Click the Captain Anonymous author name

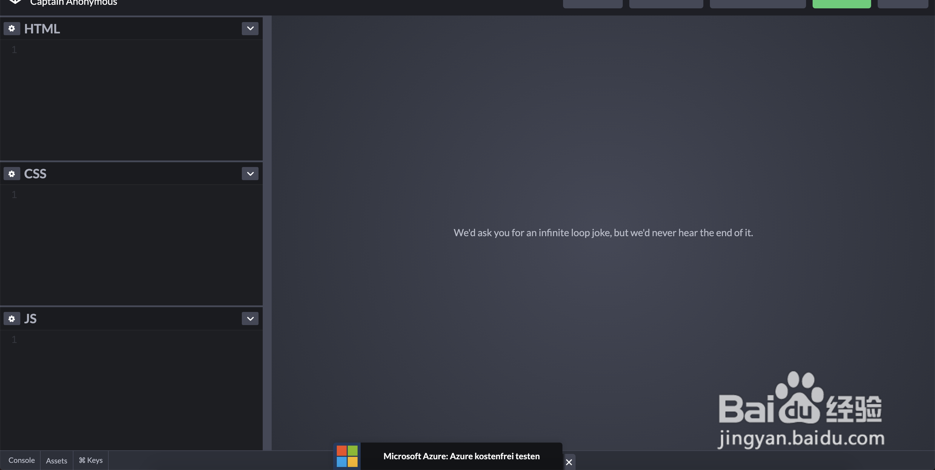pyautogui.click(x=74, y=3)
